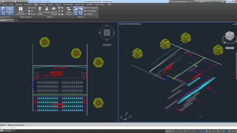Click Restore viewports in the ribbon
Screen dimensions: 237x133
point(32,14)
